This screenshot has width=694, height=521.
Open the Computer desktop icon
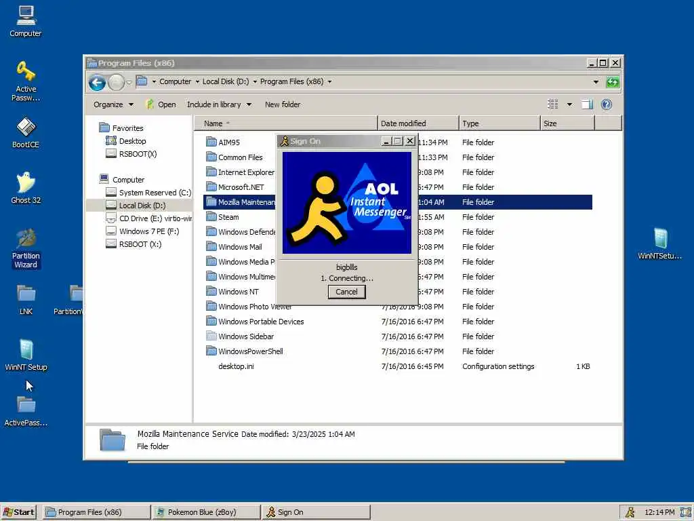26,21
